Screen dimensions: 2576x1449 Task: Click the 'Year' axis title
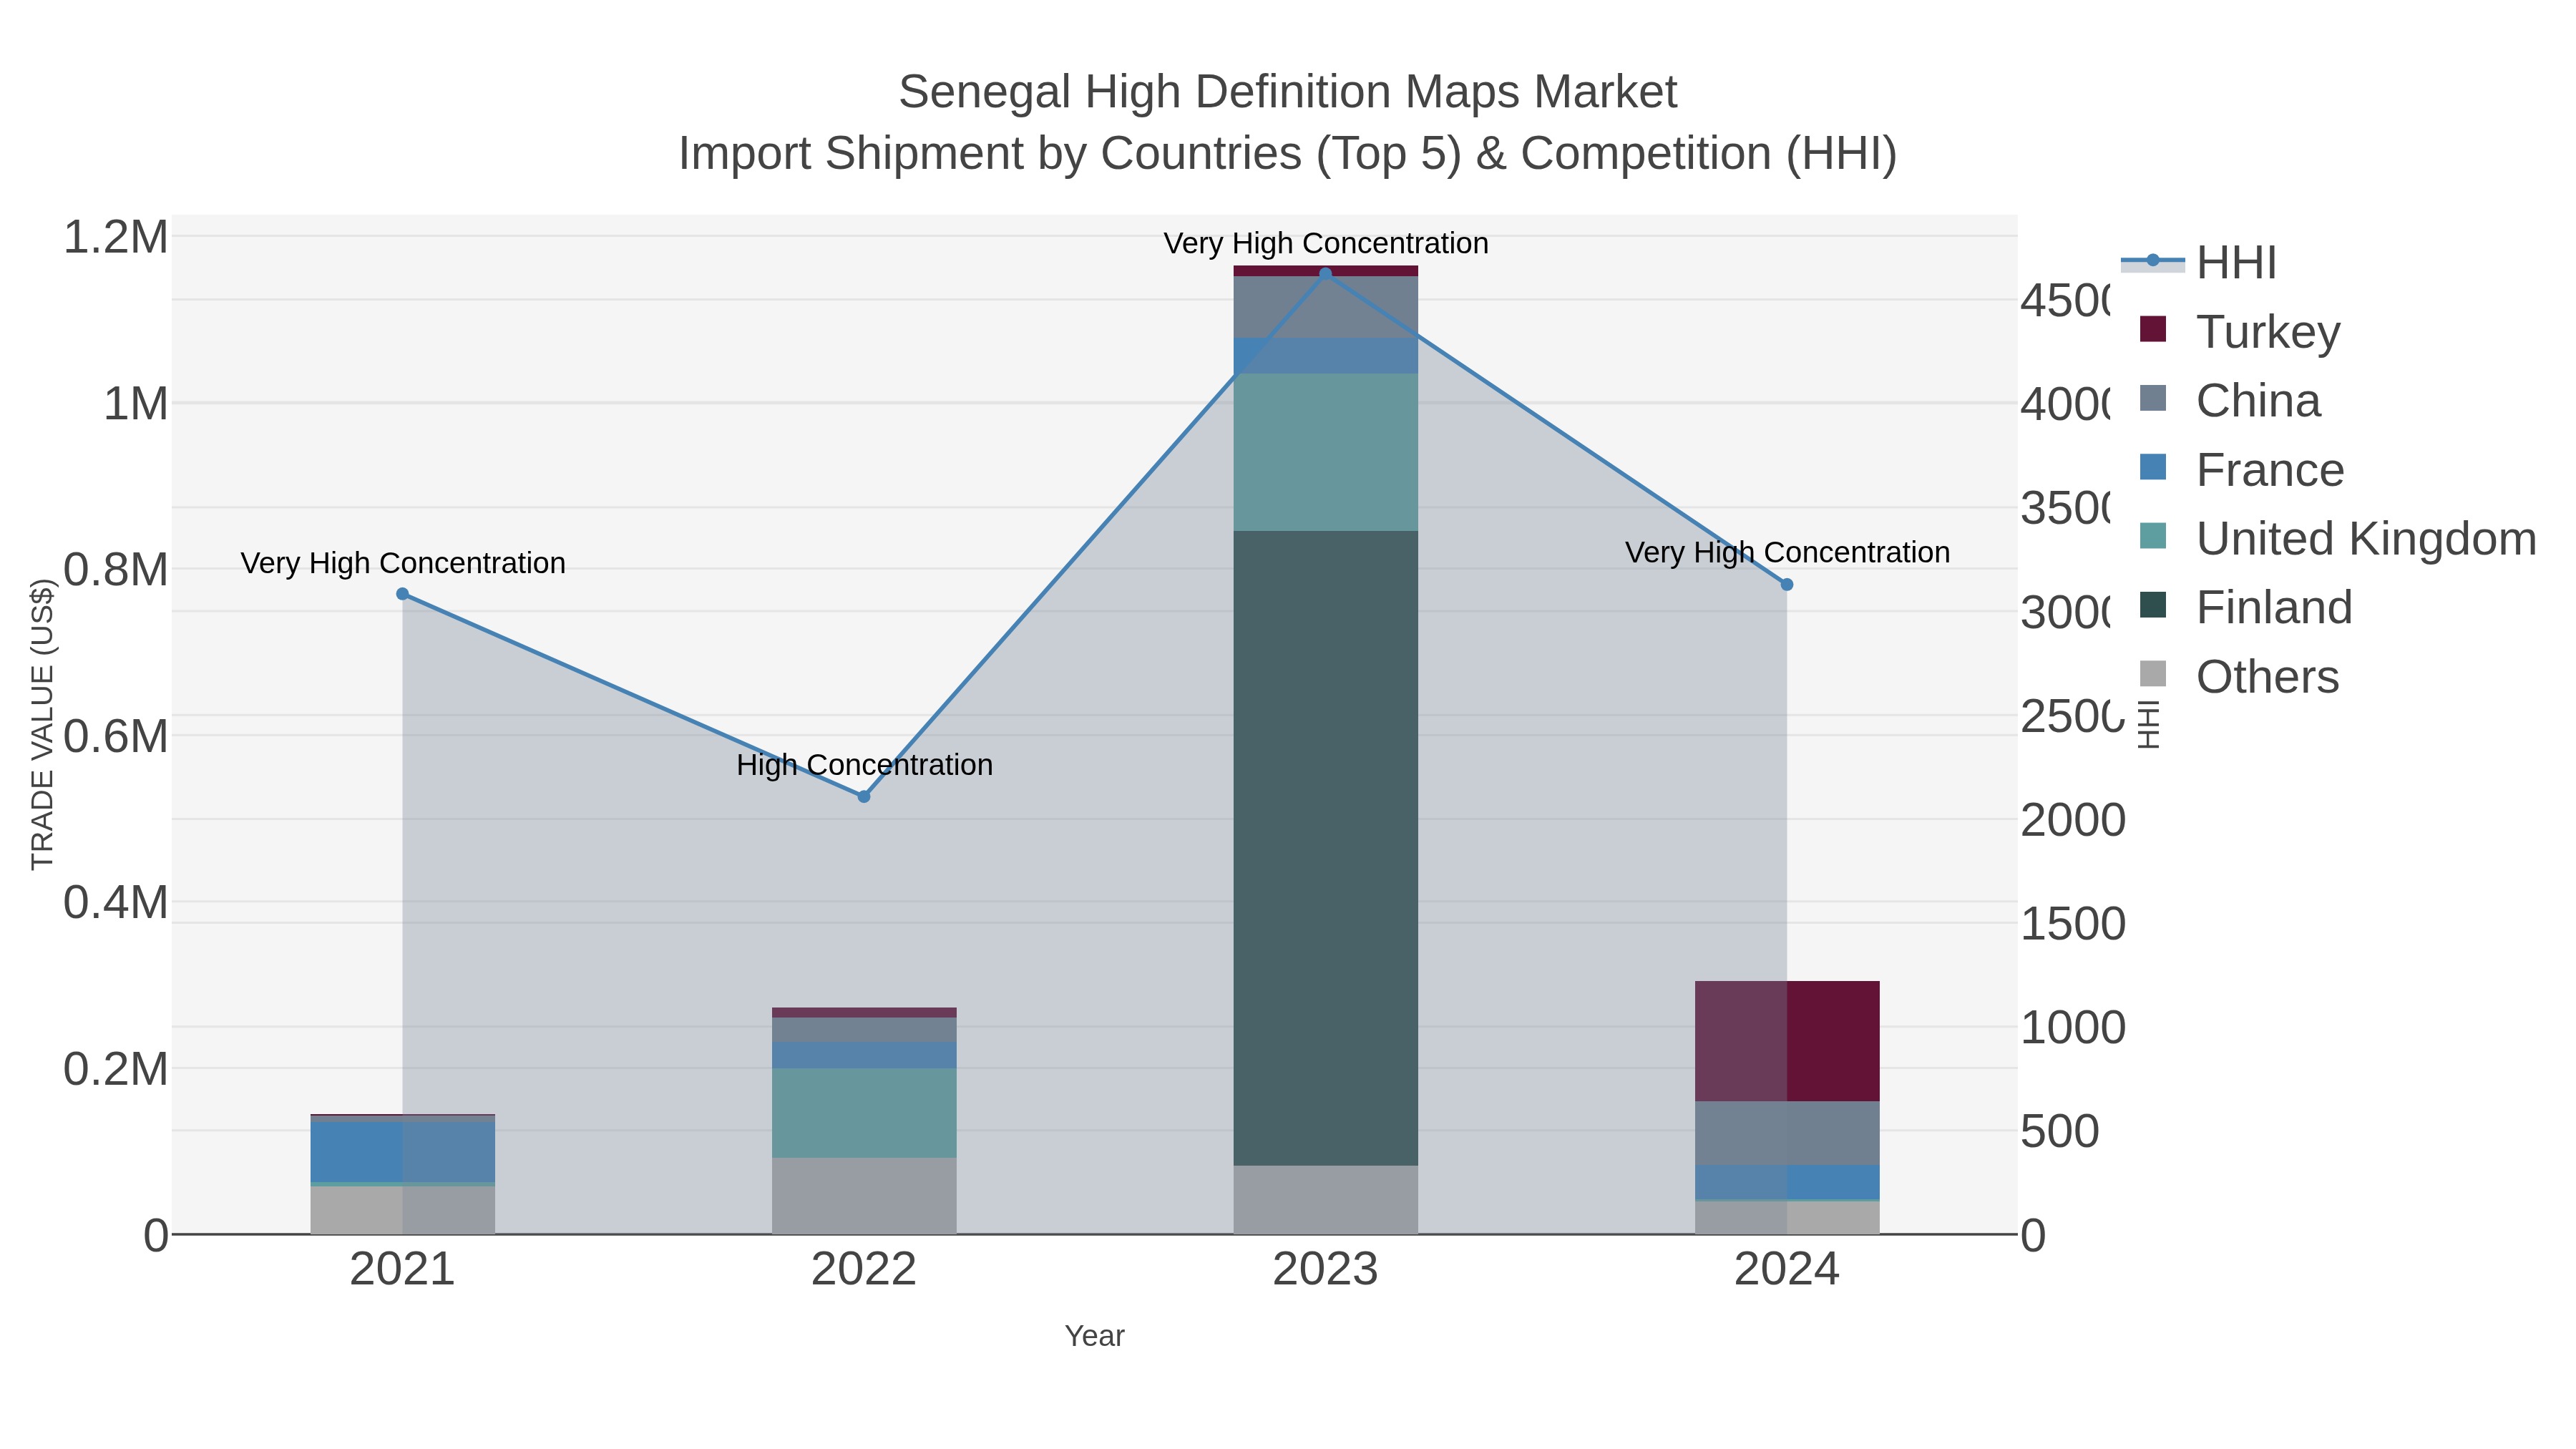click(x=1095, y=1336)
